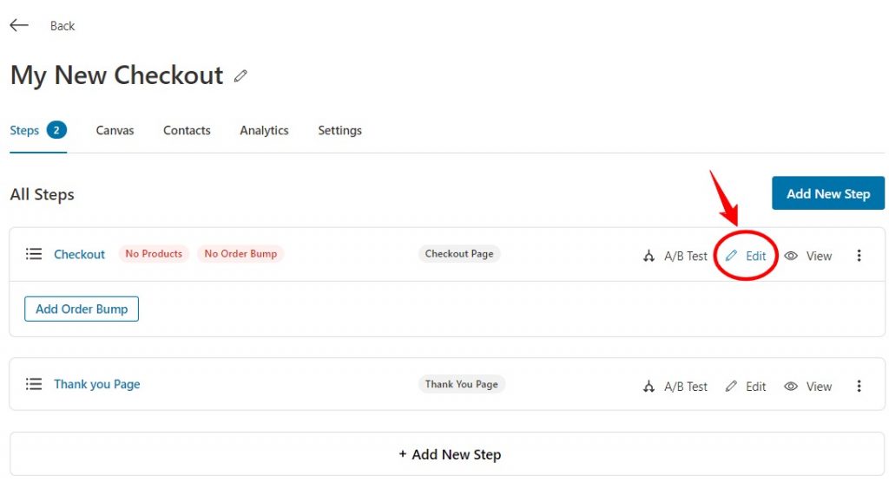Switch to the Canvas tab
Image resolution: width=889 pixels, height=488 pixels.
115,130
